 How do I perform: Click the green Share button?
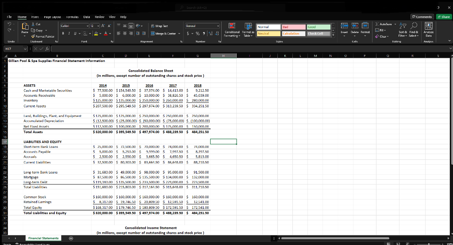pyautogui.click(x=444, y=17)
